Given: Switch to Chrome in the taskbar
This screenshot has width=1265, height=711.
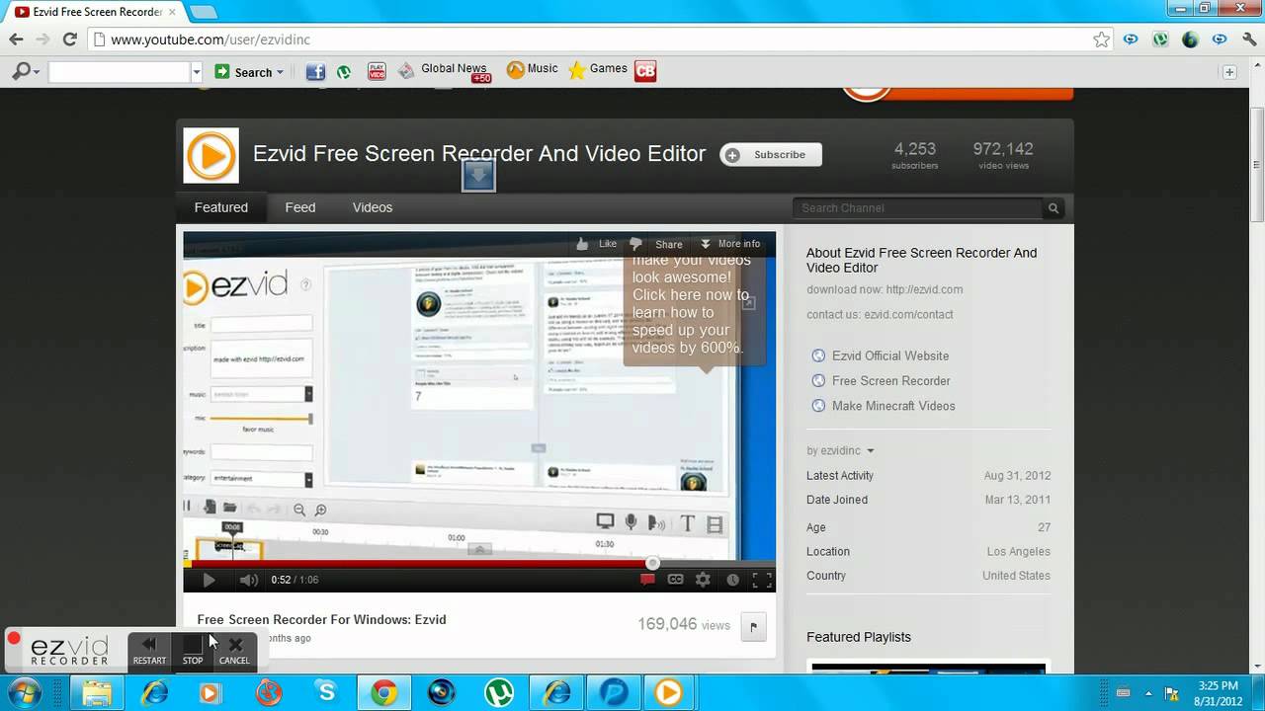Looking at the screenshot, I should coord(383,693).
